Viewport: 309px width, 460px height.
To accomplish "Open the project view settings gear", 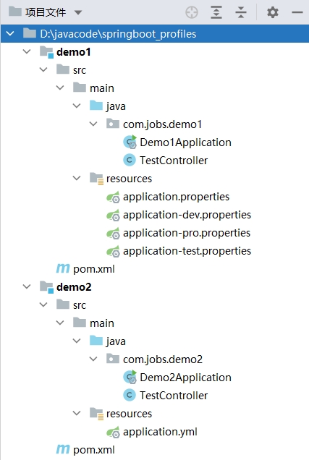I will (x=273, y=12).
